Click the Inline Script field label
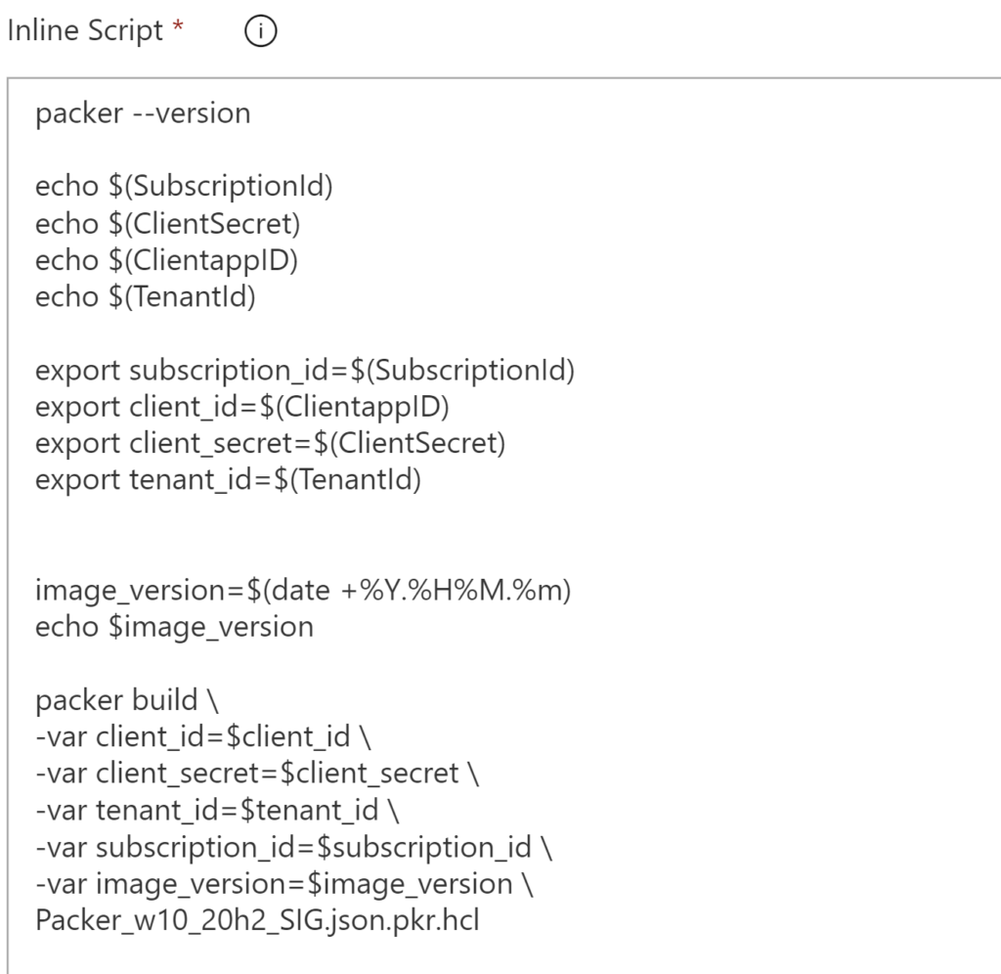 tap(85, 31)
